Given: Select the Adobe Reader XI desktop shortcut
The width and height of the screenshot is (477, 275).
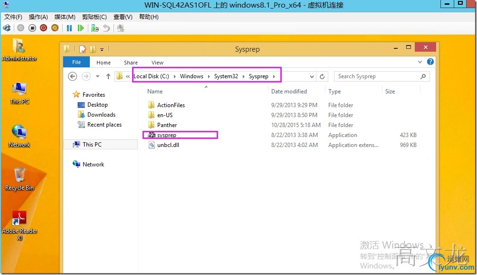Looking at the screenshot, I should [19, 226].
